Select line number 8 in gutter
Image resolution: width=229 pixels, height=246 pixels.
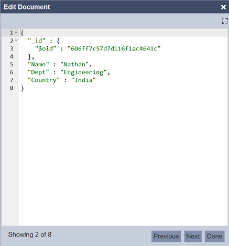(x=12, y=88)
